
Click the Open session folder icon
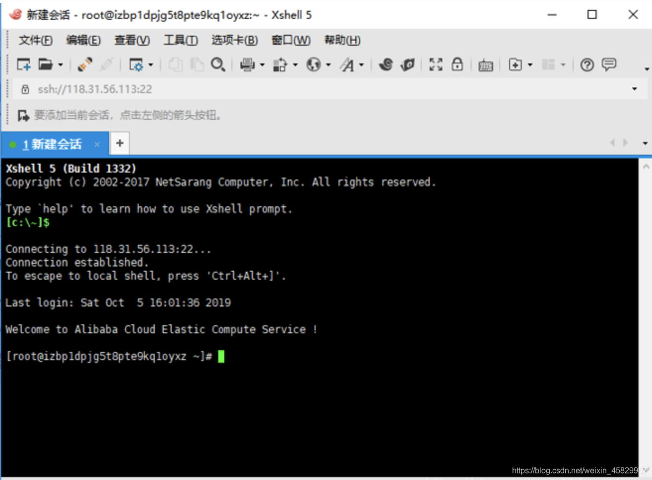(x=45, y=64)
